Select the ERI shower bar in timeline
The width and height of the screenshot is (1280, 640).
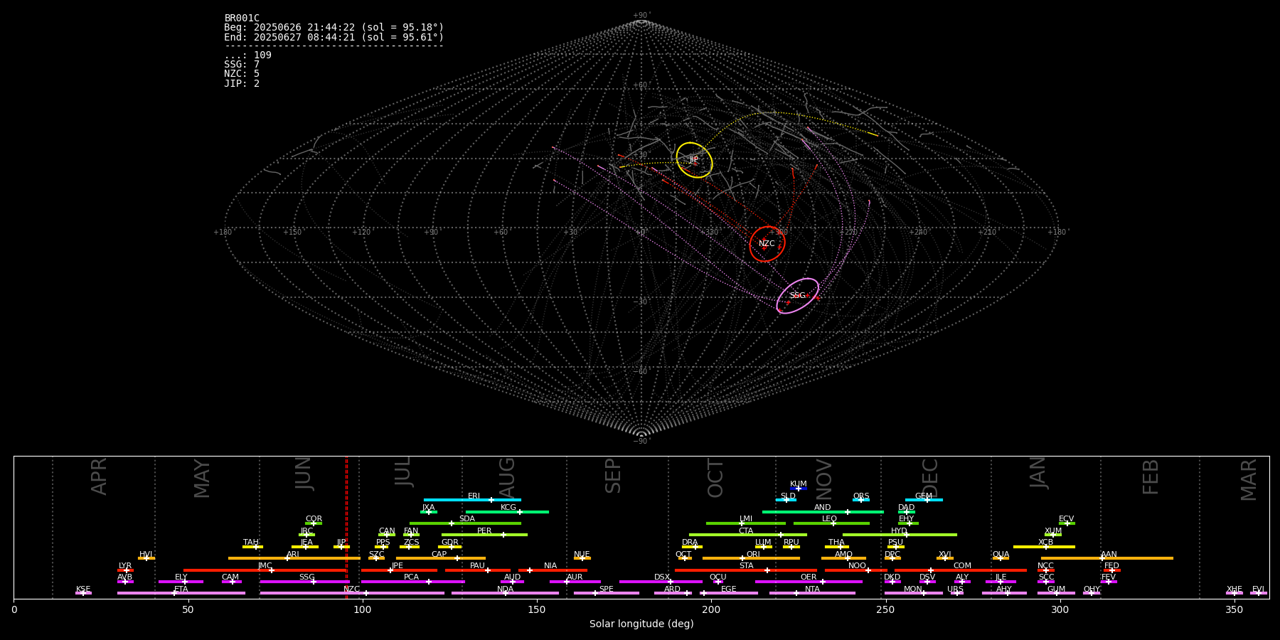[x=472, y=500]
